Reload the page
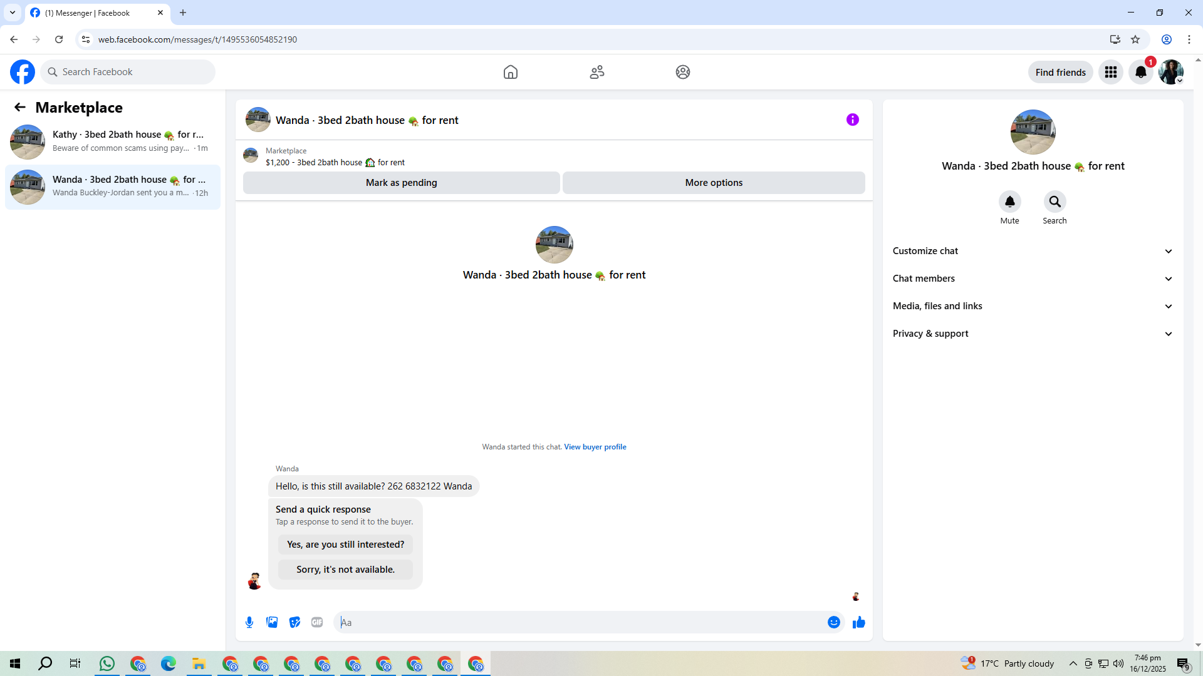1203x676 pixels. (59, 39)
